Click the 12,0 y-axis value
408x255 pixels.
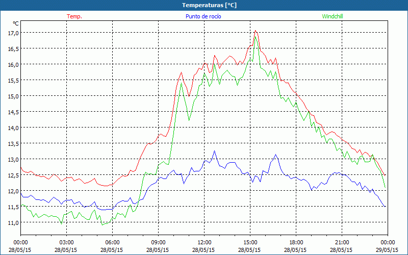pos(13,191)
